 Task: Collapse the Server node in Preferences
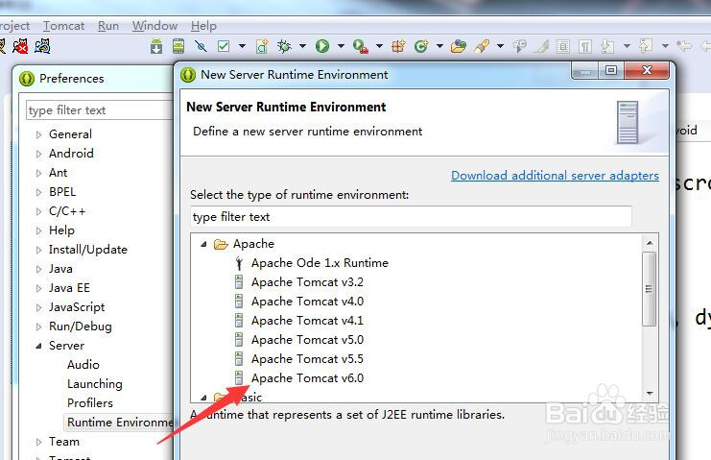[x=39, y=346]
